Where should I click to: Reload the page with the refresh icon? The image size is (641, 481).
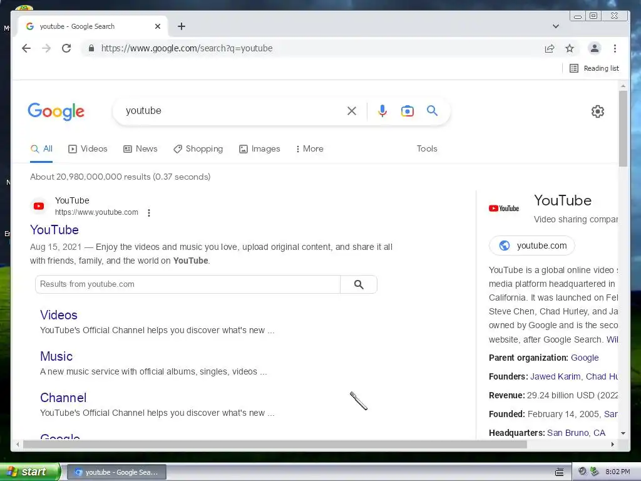click(x=66, y=48)
